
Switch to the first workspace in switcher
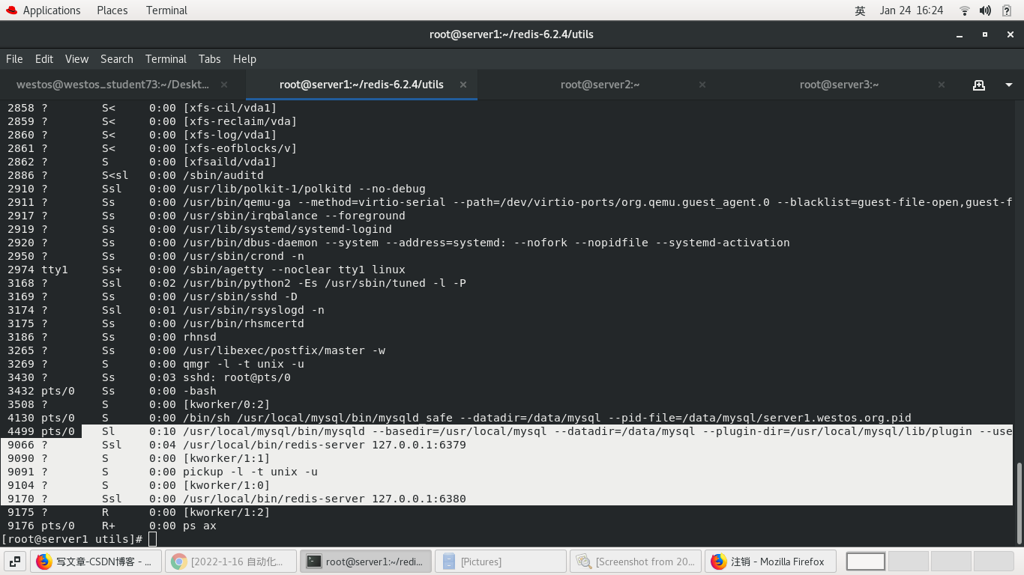tap(866, 562)
